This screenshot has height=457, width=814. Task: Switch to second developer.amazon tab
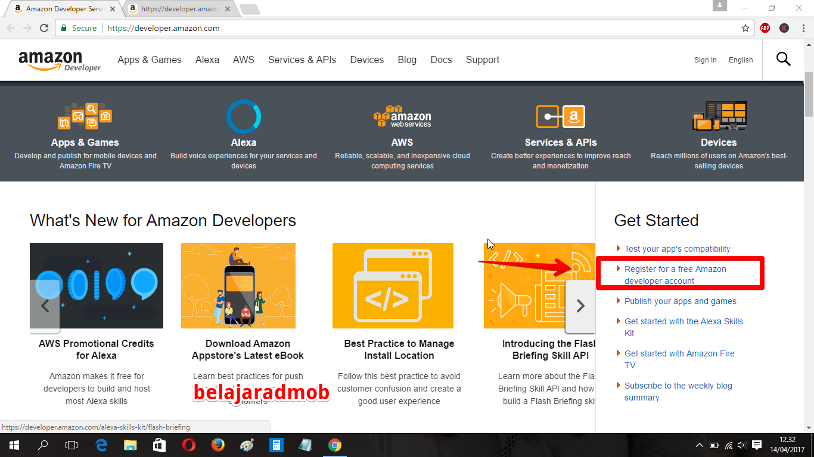[179, 9]
